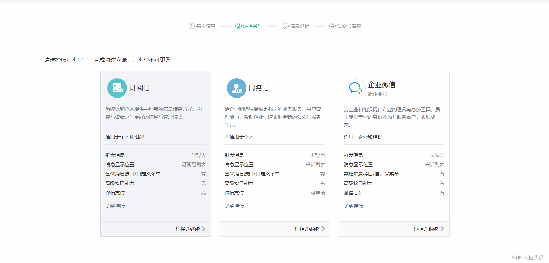Click the 订阅号 teal document icon
Image resolution: width=549 pixels, height=263 pixels.
tap(117, 88)
